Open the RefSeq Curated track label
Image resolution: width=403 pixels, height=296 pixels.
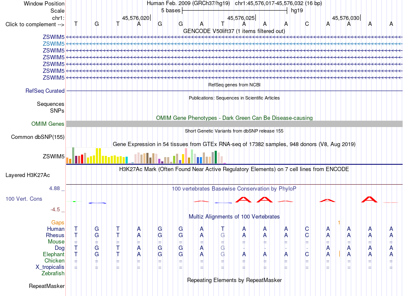tap(45, 91)
